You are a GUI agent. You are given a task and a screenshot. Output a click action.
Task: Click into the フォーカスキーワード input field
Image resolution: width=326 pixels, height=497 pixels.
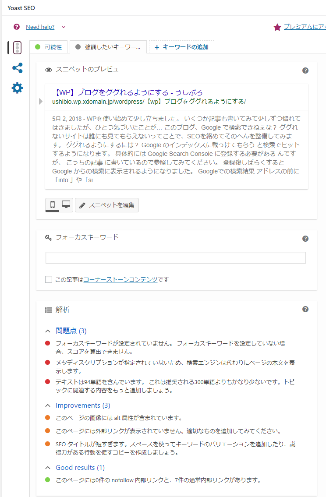click(175, 258)
